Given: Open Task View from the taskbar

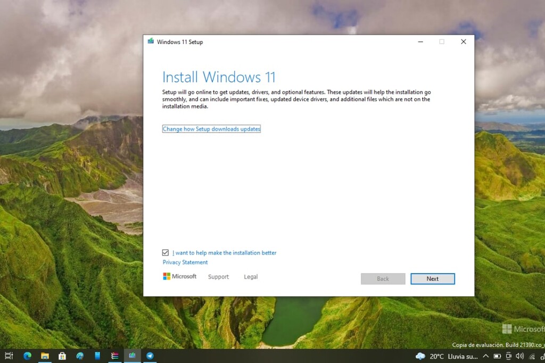Looking at the screenshot, I should 10,356.
